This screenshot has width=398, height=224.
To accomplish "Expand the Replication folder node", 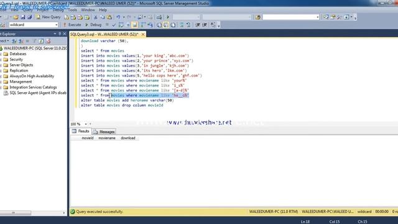I will coord(1,70).
